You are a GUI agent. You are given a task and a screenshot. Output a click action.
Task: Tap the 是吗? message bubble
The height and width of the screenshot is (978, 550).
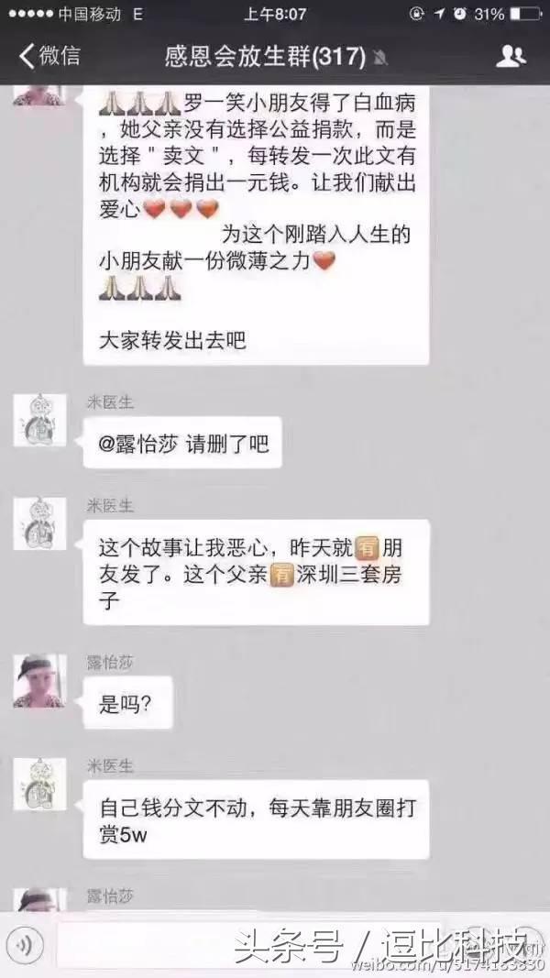tap(127, 703)
